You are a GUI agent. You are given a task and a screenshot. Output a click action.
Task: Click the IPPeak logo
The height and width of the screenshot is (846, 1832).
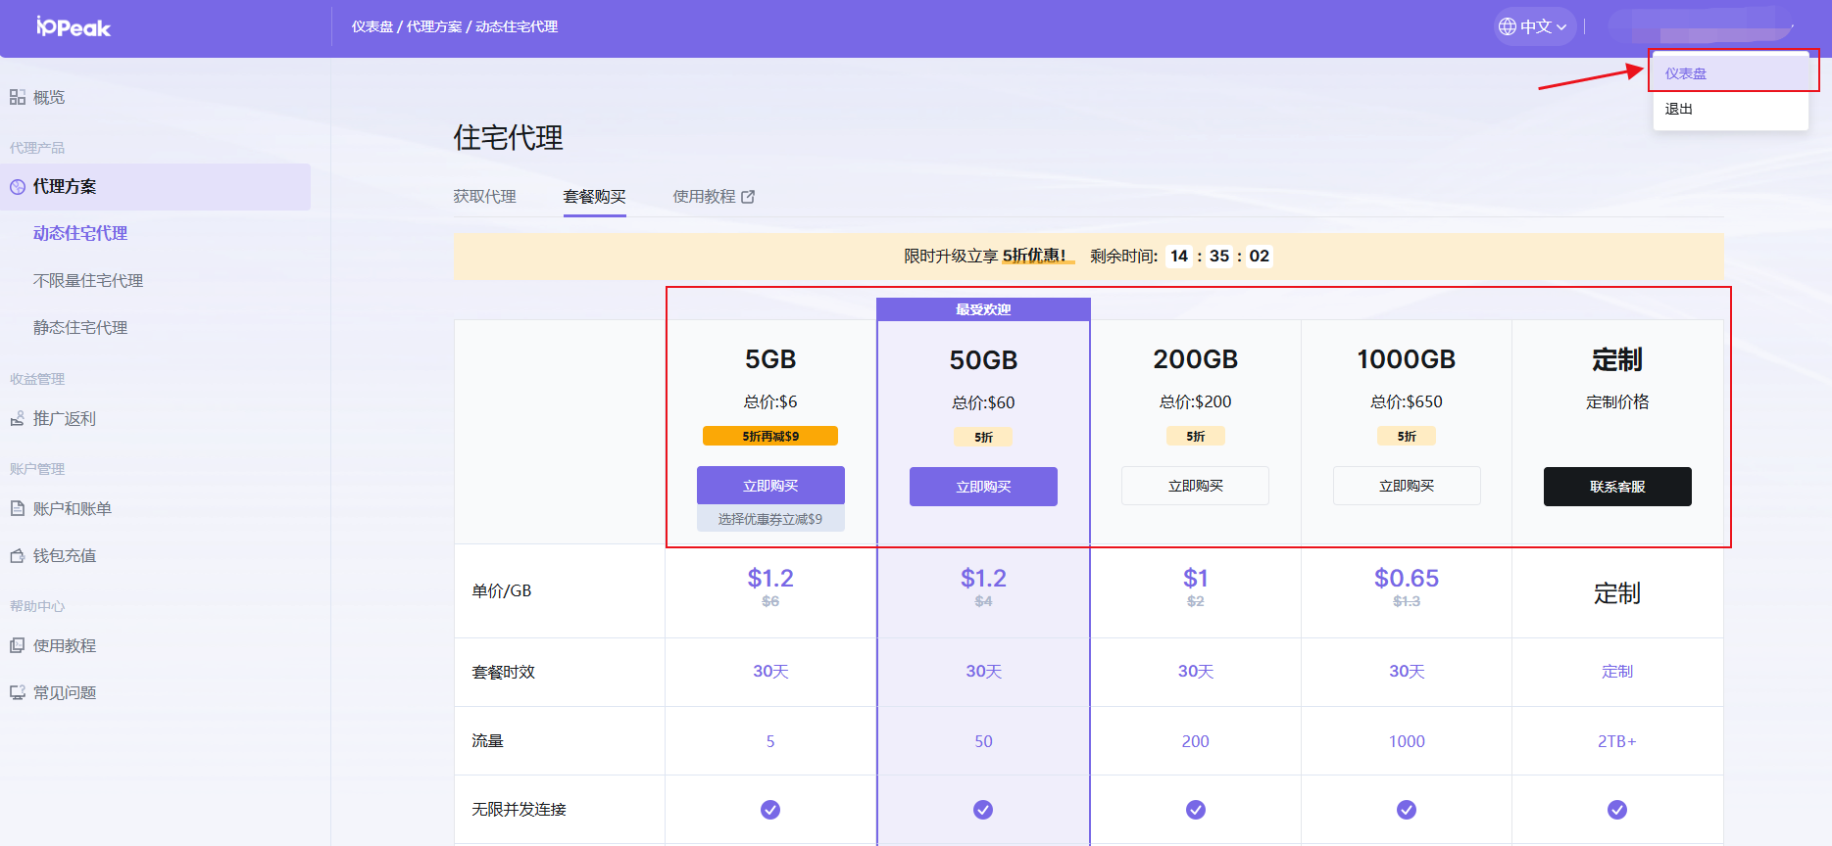pos(74,27)
